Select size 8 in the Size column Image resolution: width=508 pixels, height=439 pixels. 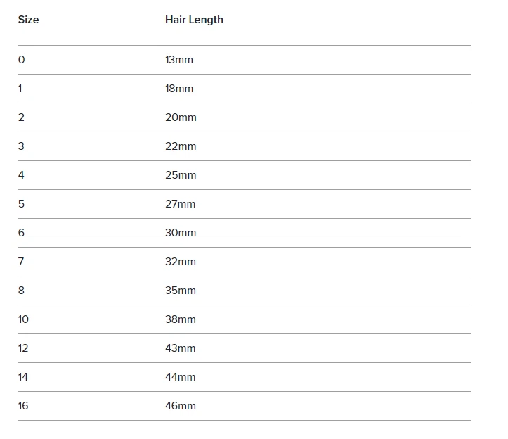coord(21,291)
